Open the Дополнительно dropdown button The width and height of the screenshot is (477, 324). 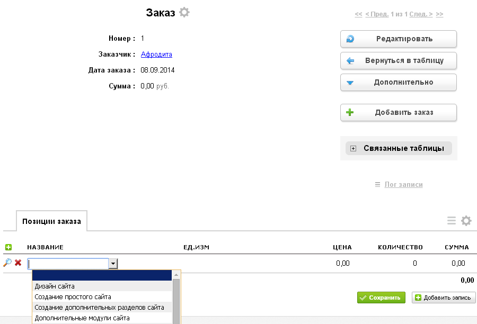[399, 83]
